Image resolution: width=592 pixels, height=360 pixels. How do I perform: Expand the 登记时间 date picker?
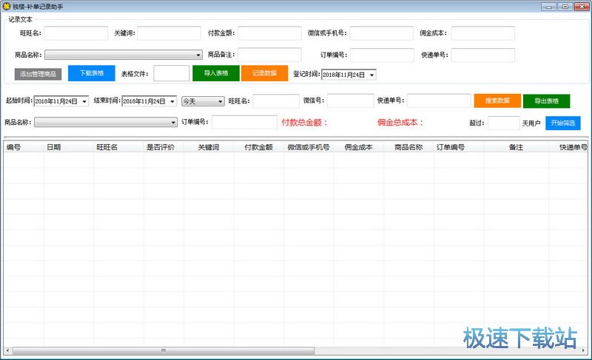click(x=371, y=75)
